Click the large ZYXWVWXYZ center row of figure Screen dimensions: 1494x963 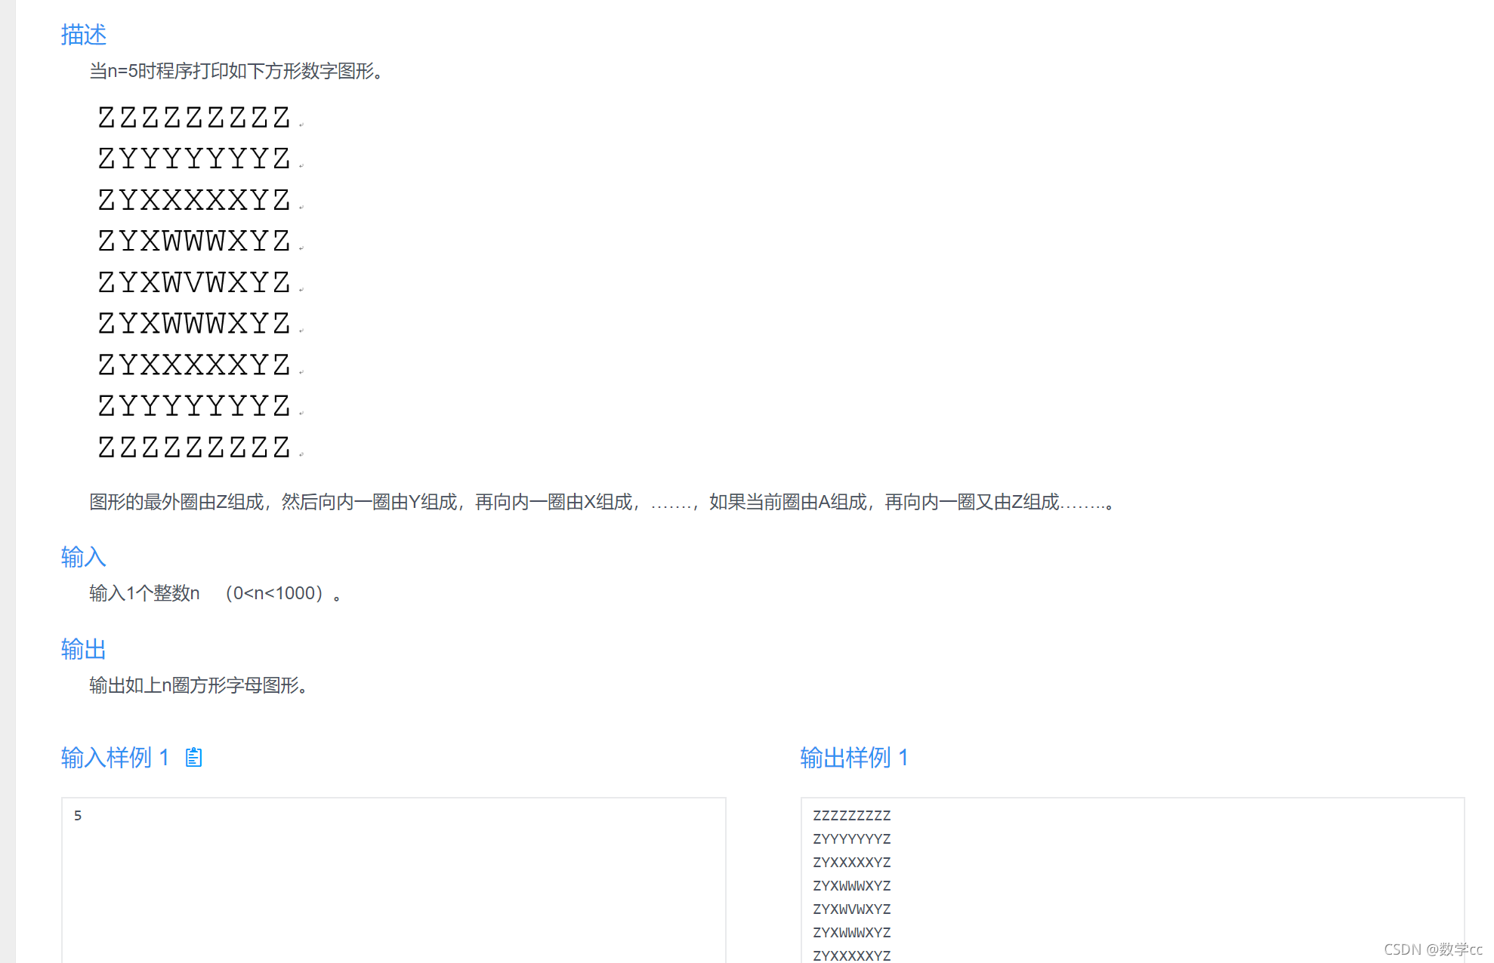click(x=194, y=283)
